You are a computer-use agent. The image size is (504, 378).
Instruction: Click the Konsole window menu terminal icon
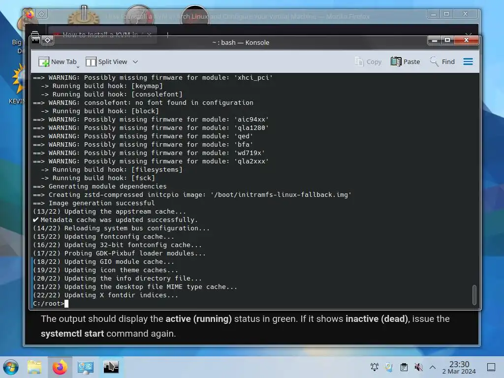35,40
